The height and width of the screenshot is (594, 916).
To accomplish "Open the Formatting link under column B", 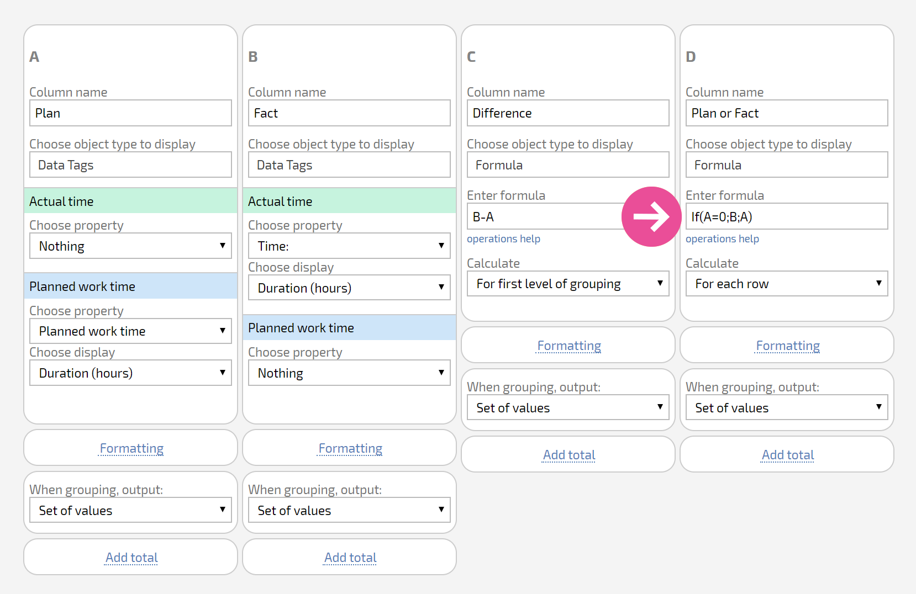I will (x=350, y=448).
